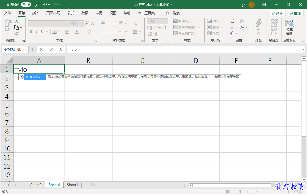Click the Save icon in title bar
Viewport: 307px width, 195px height.
pos(37,5)
